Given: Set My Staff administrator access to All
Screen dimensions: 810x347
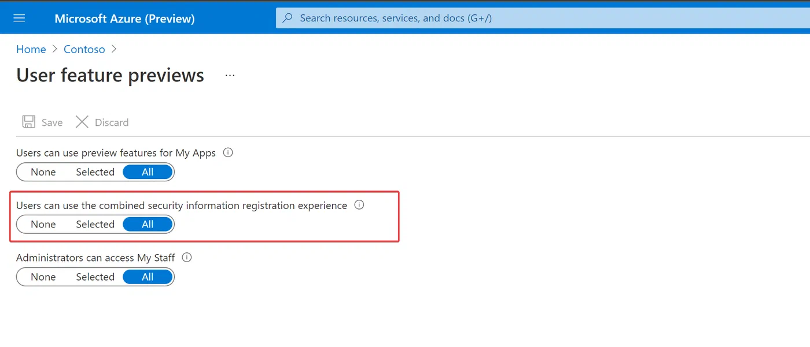Looking at the screenshot, I should pos(148,277).
